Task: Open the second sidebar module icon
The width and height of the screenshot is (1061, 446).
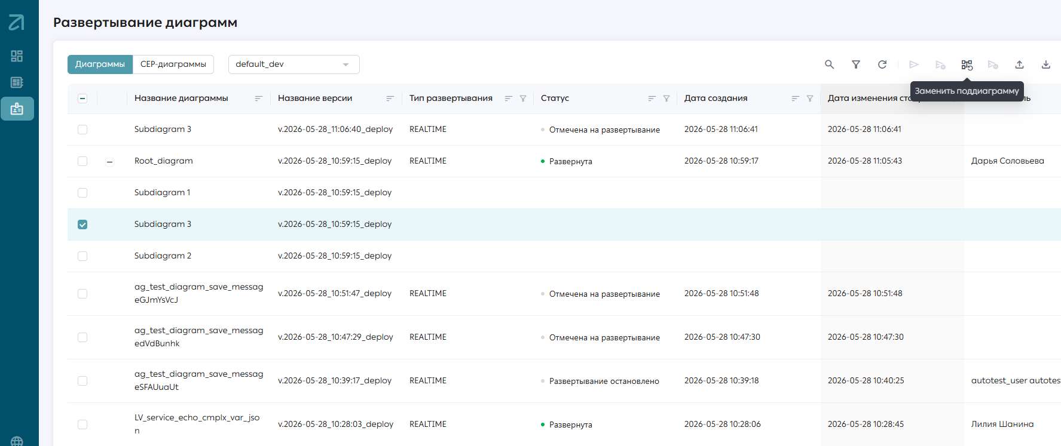Action: tap(17, 82)
